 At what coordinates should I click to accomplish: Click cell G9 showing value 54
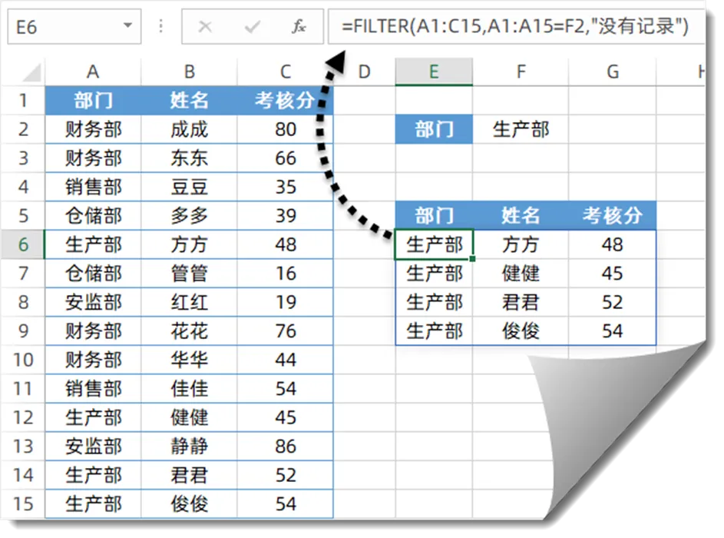pos(612,331)
